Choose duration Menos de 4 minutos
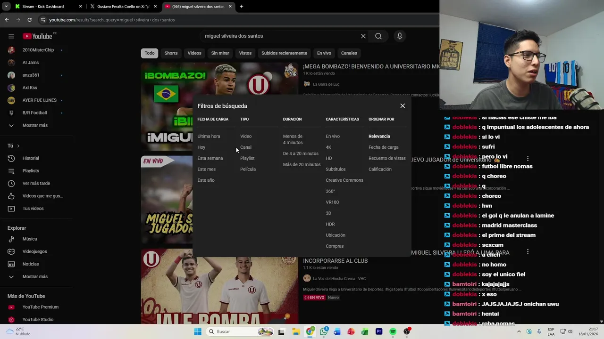 pos(293,139)
